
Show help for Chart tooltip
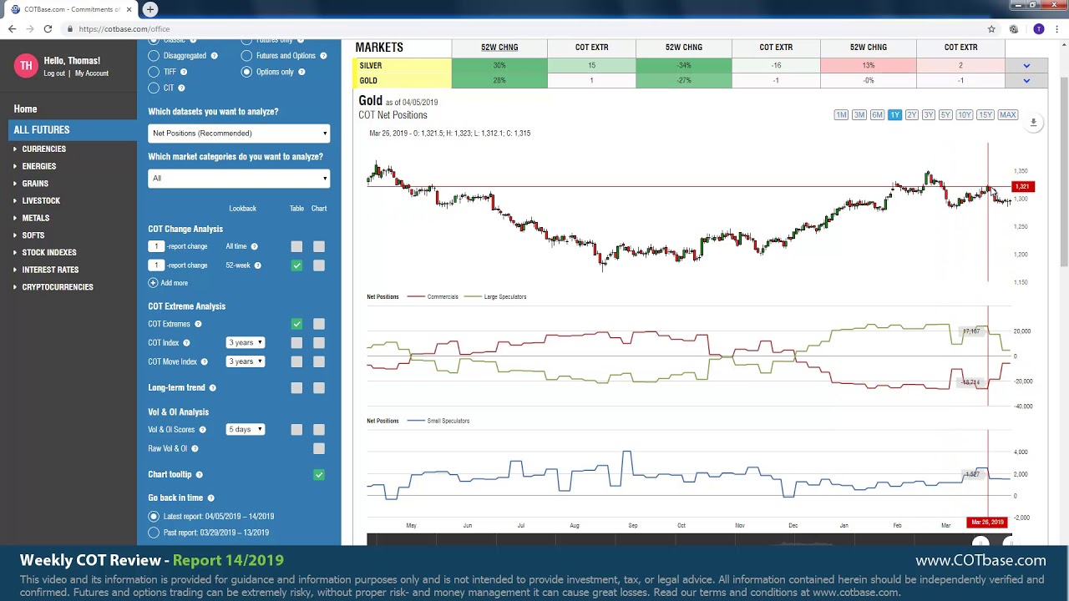click(199, 475)
